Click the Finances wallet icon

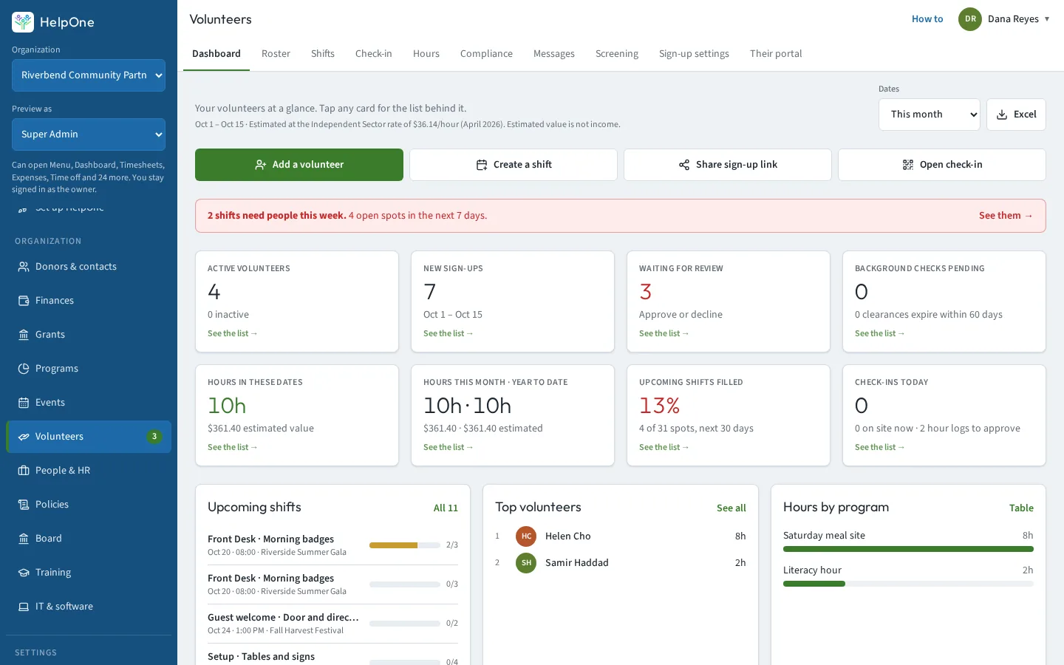coord(24,301)
